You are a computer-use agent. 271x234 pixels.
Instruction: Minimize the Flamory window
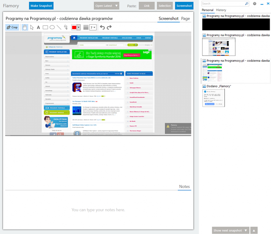tap(262, 4)
